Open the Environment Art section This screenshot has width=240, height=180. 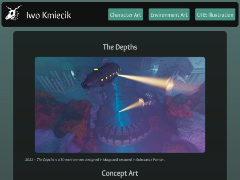point(169,15)
